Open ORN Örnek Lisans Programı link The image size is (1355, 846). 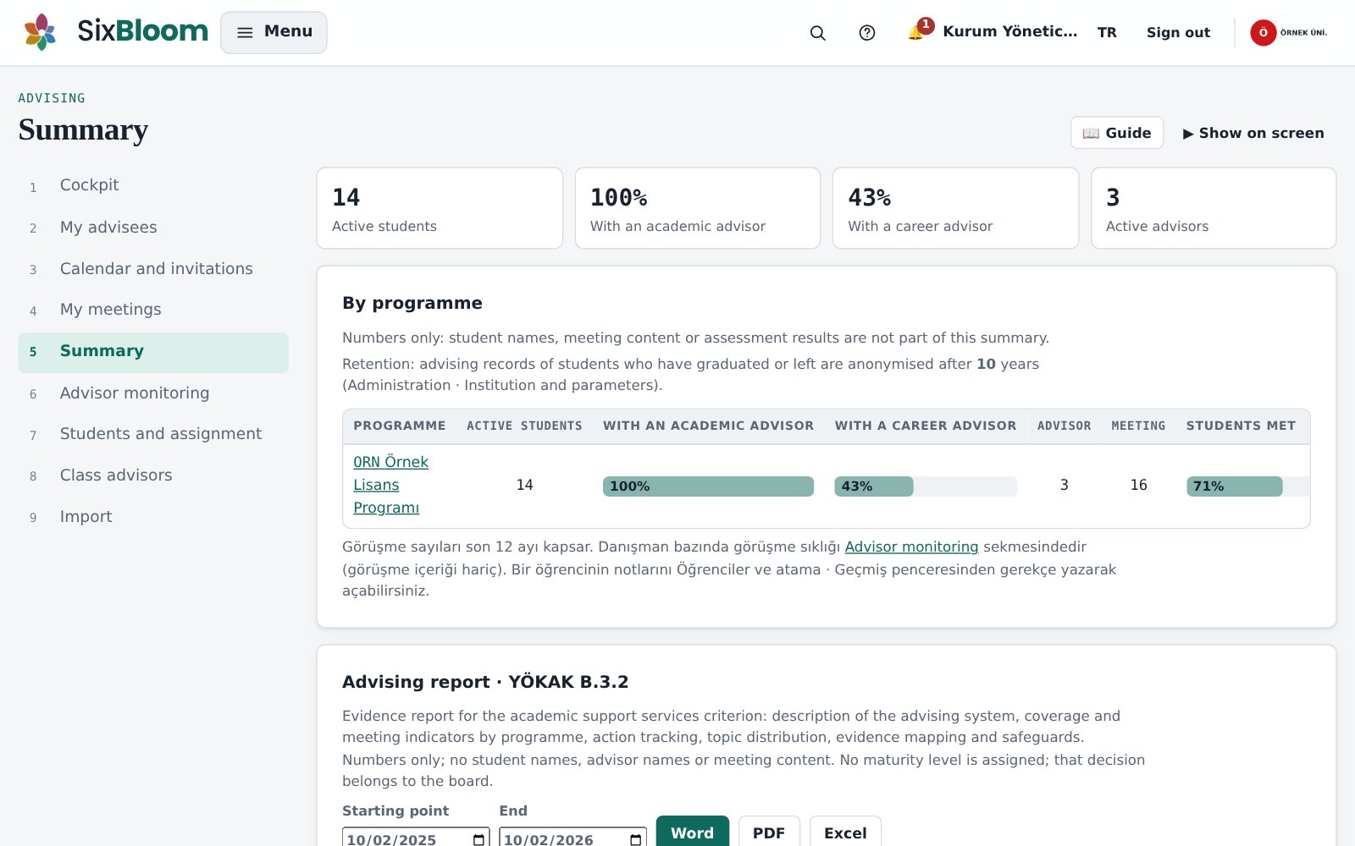point(390,485)
